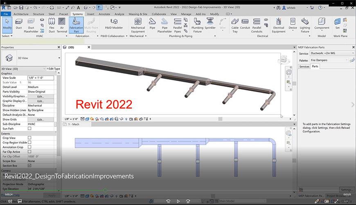Toggle the Far Clip Active checkbox
356x205 pixels.
pos(29,152)
